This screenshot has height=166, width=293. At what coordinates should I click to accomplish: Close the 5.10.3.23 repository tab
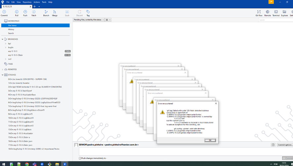[x=30, y=7]
